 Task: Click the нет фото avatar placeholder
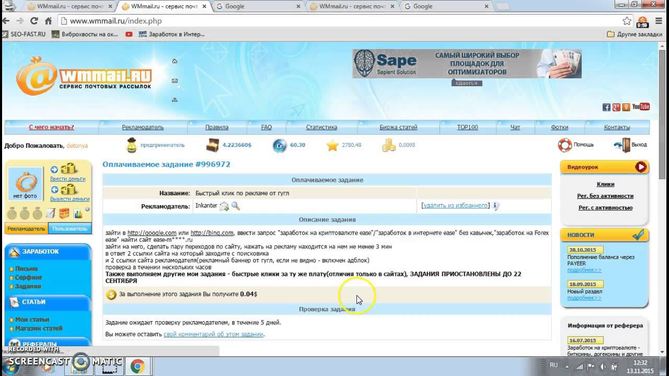(25, 184)
